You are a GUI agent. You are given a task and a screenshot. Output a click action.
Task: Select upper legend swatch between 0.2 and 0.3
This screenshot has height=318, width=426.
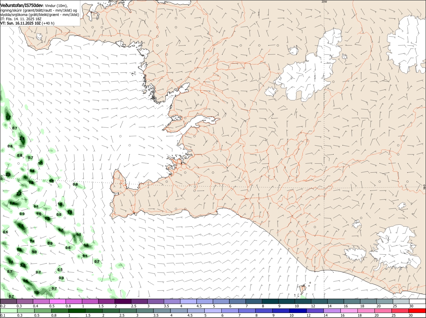click(x=8, y=301)
